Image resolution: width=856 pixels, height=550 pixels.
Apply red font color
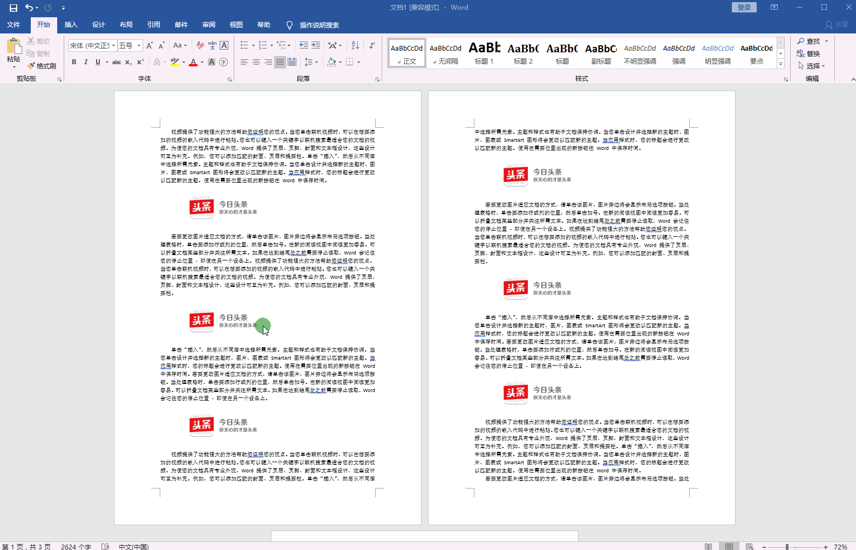(x=193, y=63)
